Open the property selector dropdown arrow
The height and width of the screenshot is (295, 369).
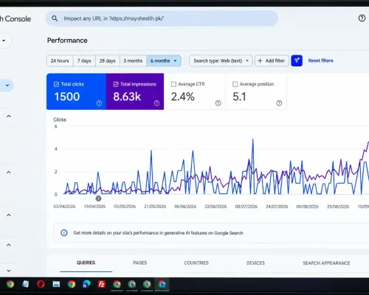[x=4, y=41]
